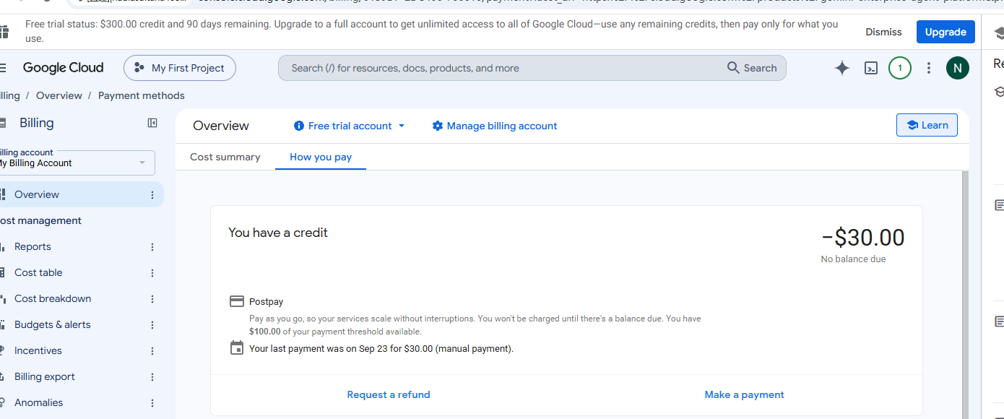The width and height of the screenshot is (1004, 419).
Task: Open Anomalies in the sidebar
Action: (x=39, y=402)
